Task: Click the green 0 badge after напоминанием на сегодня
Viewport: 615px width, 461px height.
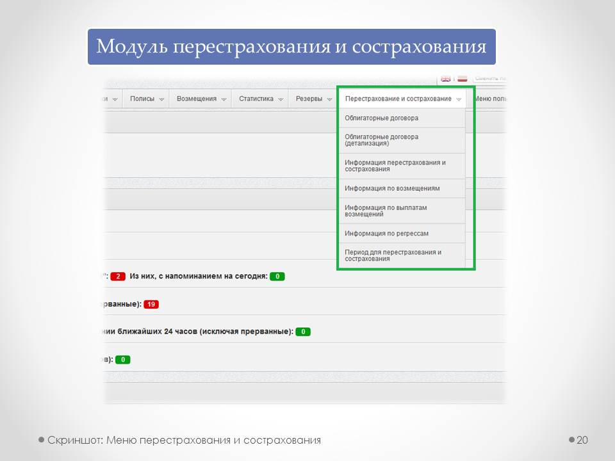Action: click(277, 277)
